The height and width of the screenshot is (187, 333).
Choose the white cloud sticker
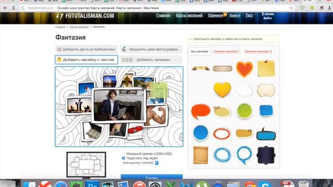point(244,90)
